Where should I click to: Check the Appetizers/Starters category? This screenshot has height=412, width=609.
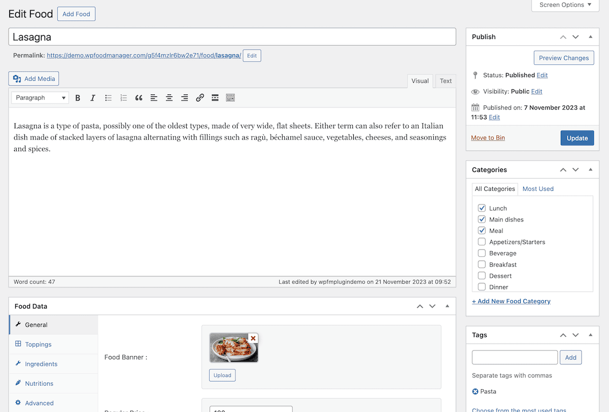click(x=482, y=242)
